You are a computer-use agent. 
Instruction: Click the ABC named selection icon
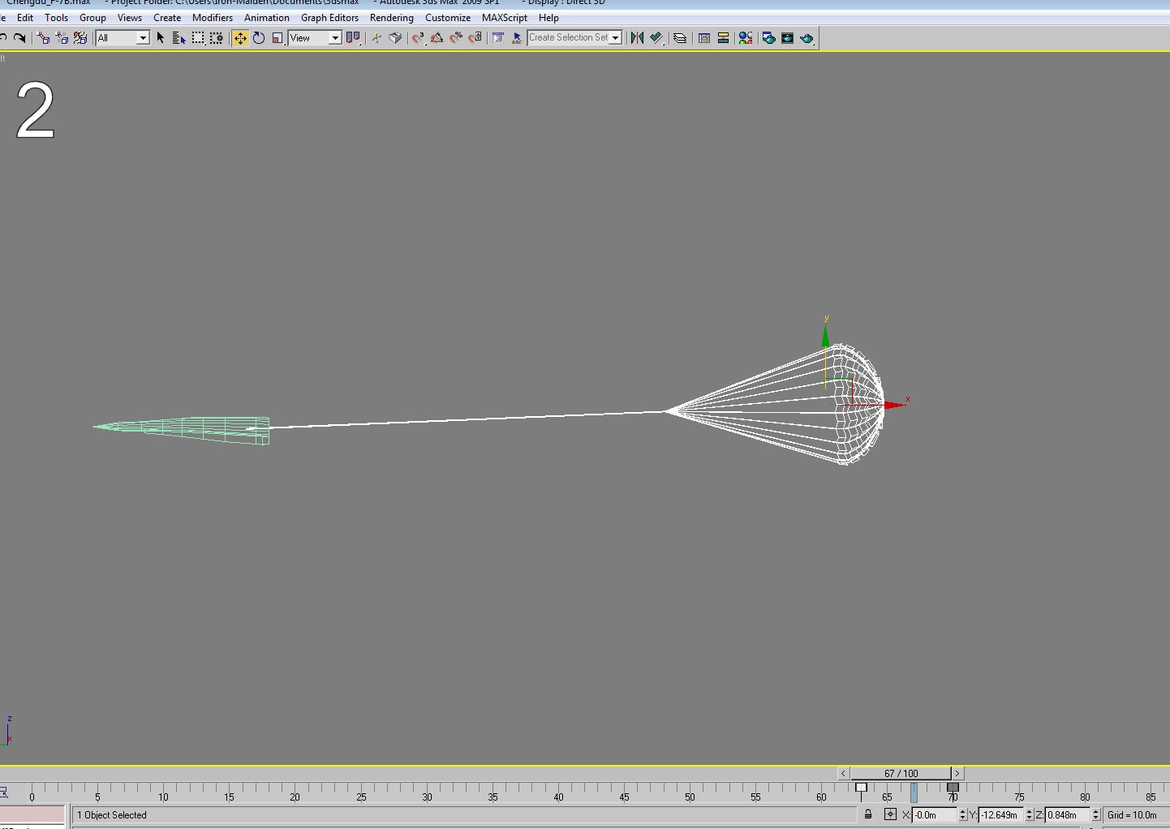517,38
